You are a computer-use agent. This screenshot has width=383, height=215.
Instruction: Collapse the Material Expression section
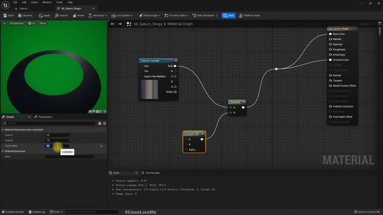click(3, 151)
